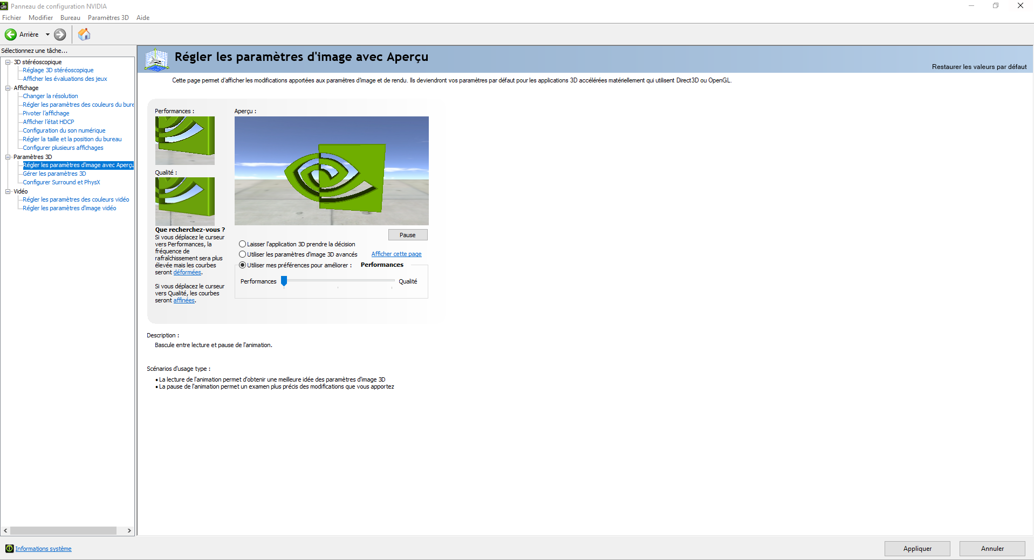Collapse the Affichage tree node
1034x560 pixels.
(x=8, y=88)
